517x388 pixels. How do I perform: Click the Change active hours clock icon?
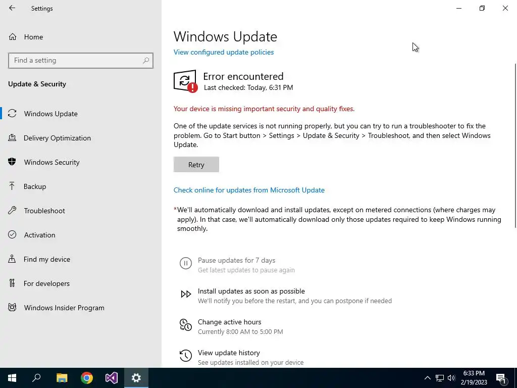pyautogui.click(x=186, y=325)
